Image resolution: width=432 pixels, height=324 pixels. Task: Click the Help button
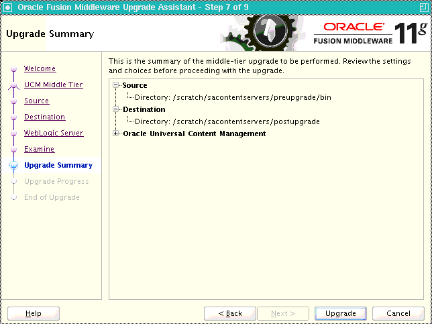coord(34,313)
